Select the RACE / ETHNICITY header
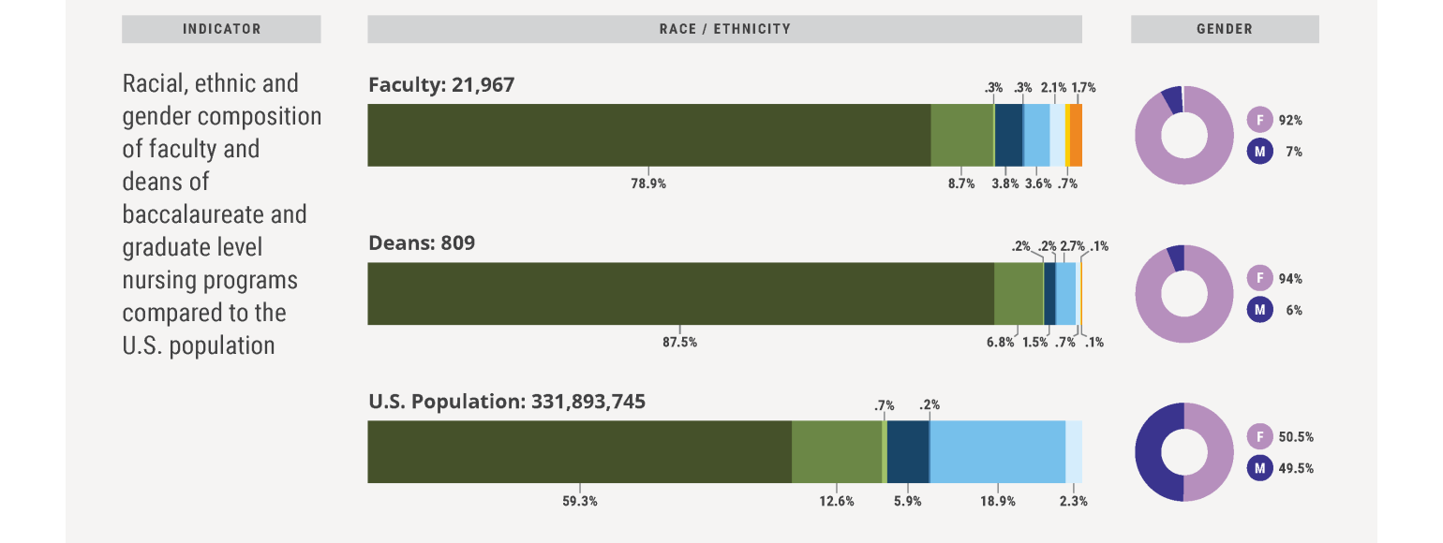1443x543 pixels. click(x=724, y=29)
